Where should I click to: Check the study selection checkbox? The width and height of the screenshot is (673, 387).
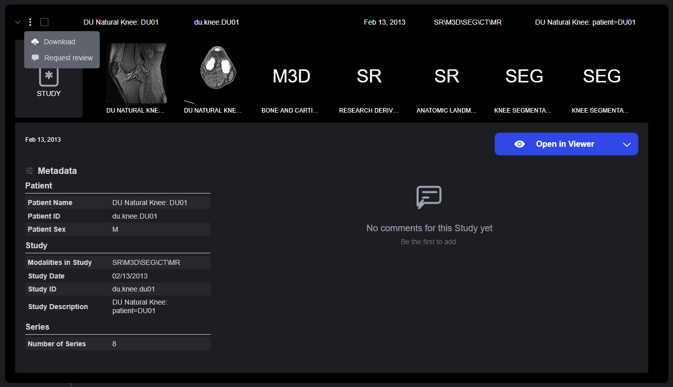pyautogui.click(x=44, y=22)
